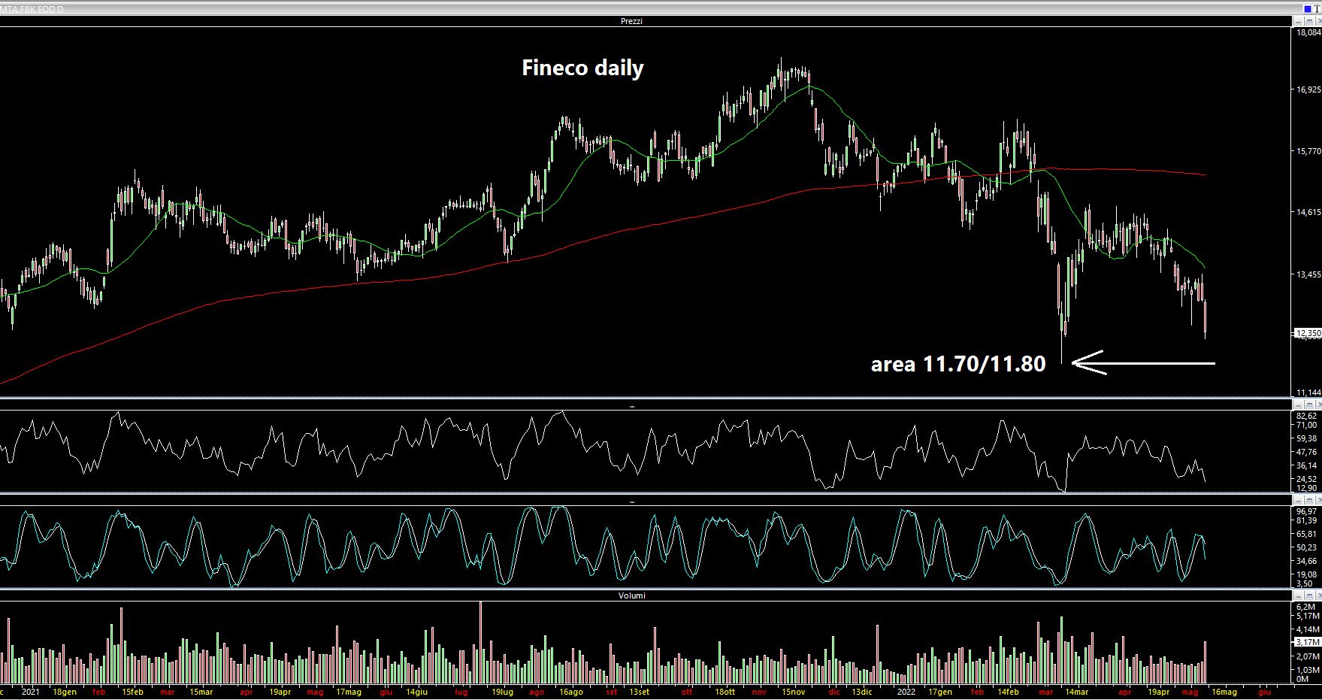Image resolution: width=1322 pixels, height=700 pixels.
Task: Minimize the Prezzi price panel
Action: [x=1298, y=21]
